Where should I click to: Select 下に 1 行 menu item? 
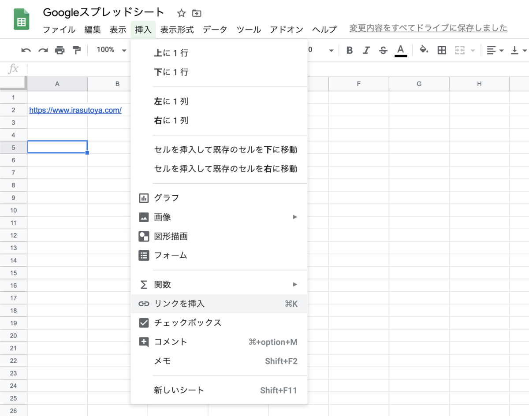tap(219, 72)
